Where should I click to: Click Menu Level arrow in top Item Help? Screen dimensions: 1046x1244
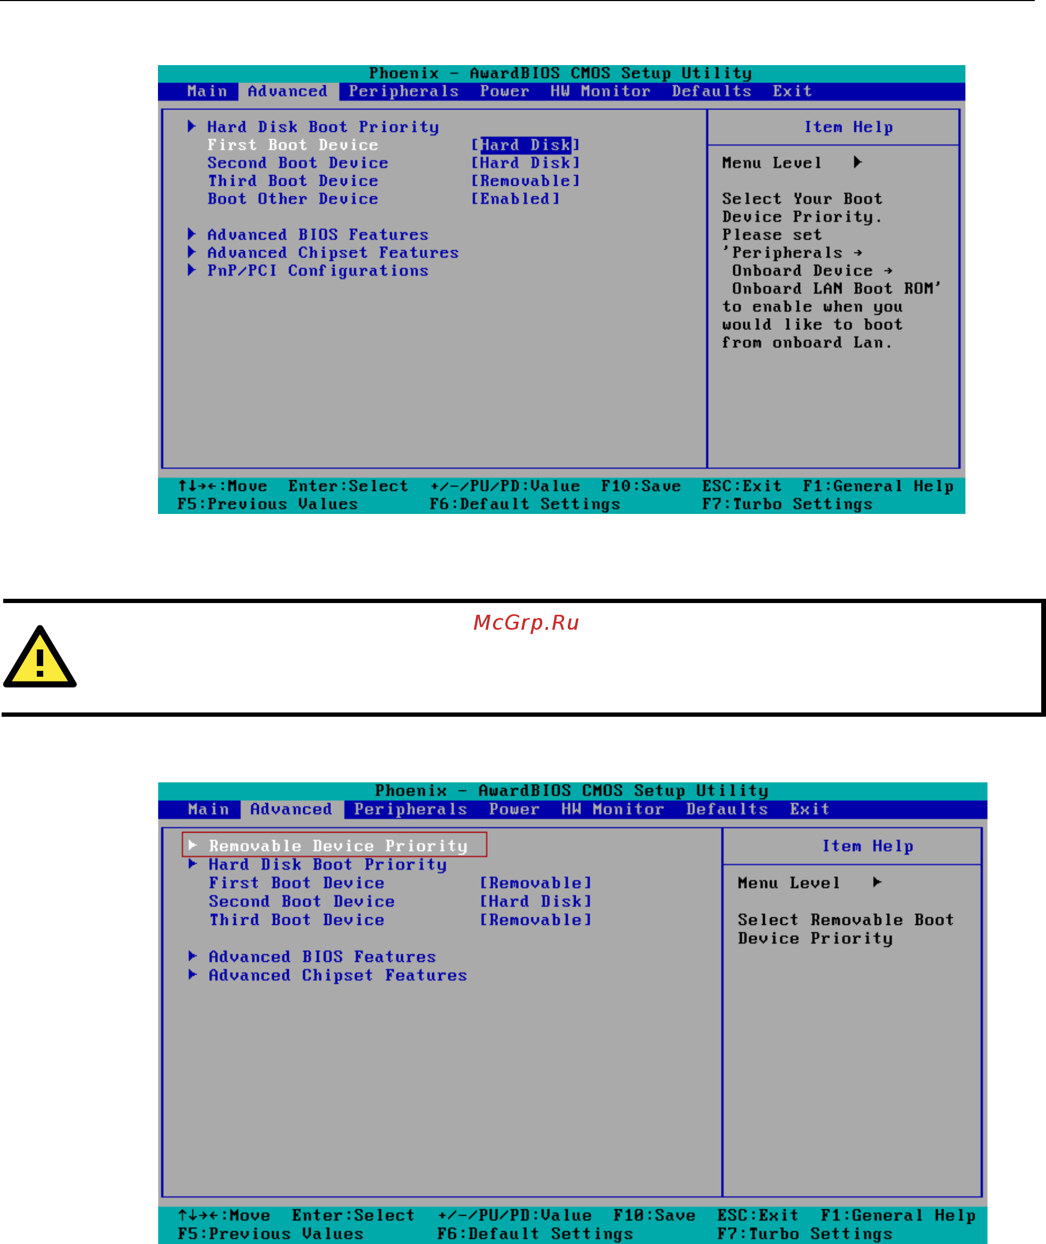pyautogui.click(x=858, y=162)
